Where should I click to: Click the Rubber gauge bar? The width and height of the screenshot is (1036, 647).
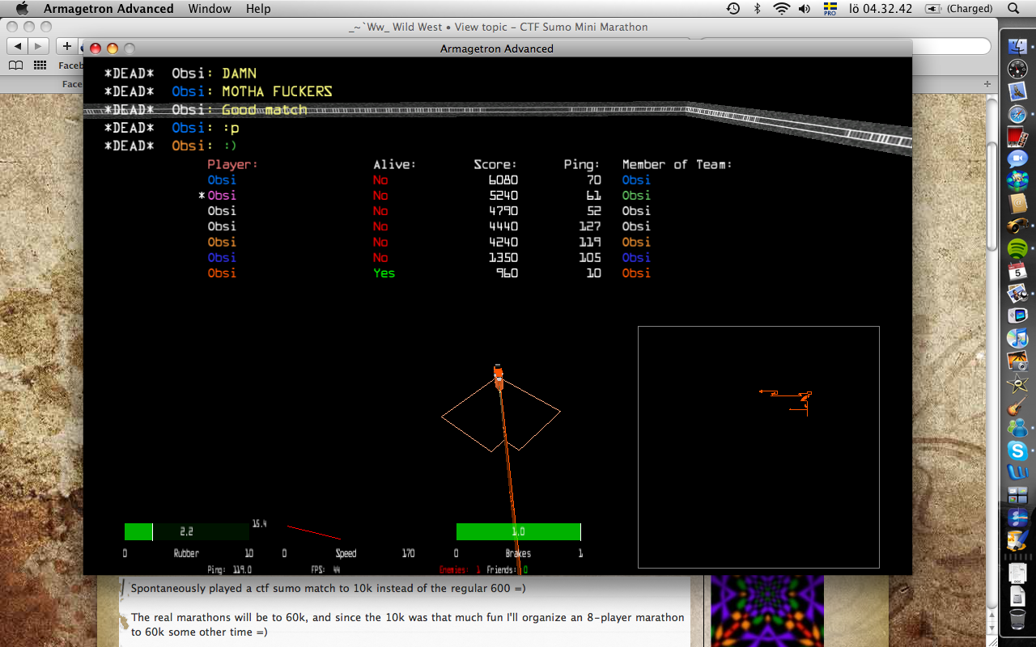click(x=186, y=531)
